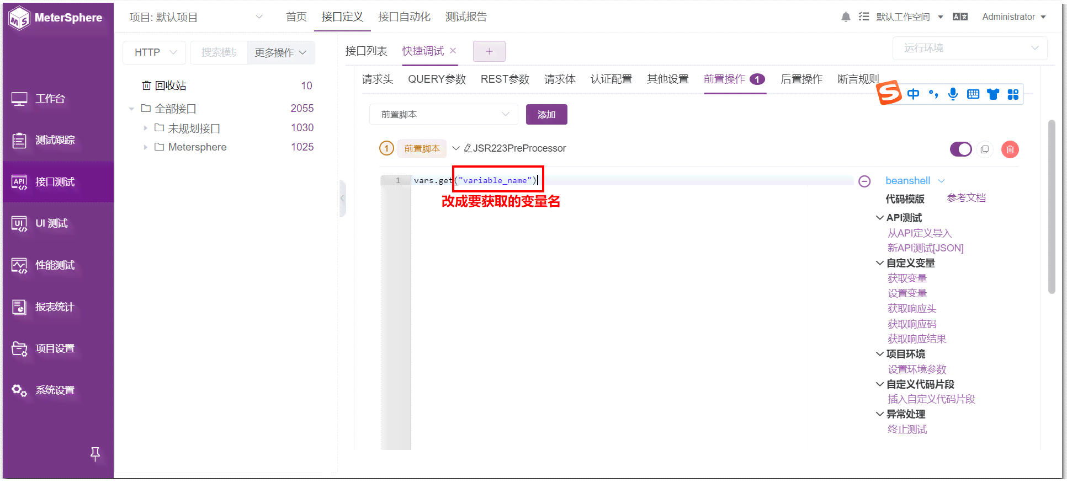Toggle Sogou 中 Chinese mode icon
1067x483 pixels.
pos(914,94)
